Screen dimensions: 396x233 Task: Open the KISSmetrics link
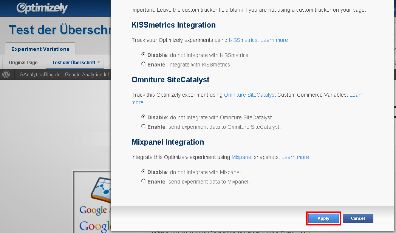click(243, 40)
